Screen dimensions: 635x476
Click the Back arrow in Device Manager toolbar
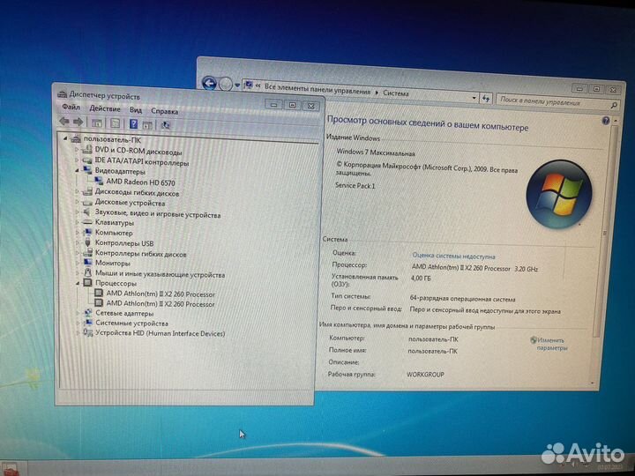(x=63, y=123)
